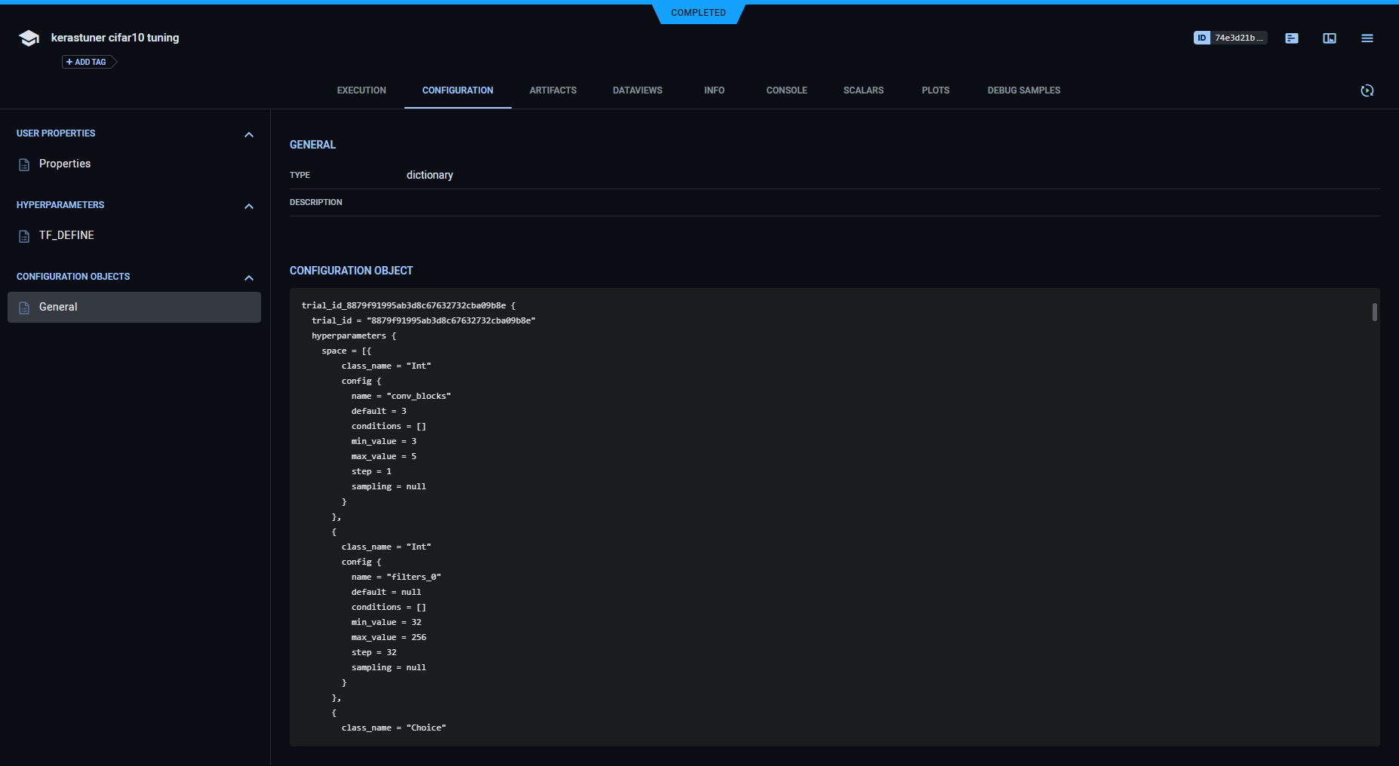Viewport: 1399px width, 766px height.
Task: Open the EXECUTION tab
Action: tap(361, 90)
